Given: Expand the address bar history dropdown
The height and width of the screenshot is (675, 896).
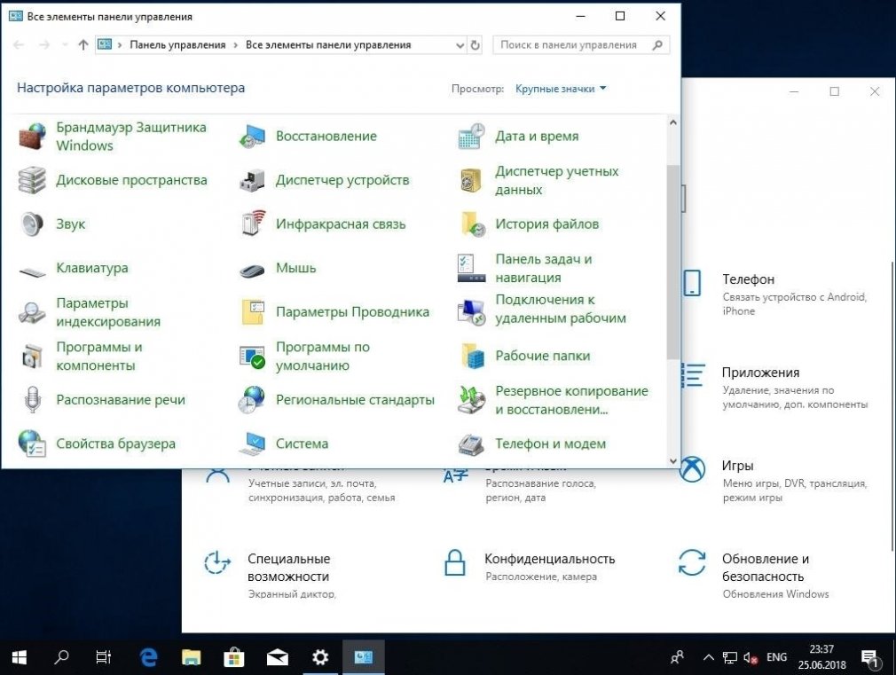Looking at the screenshot, I should point(460,45).
